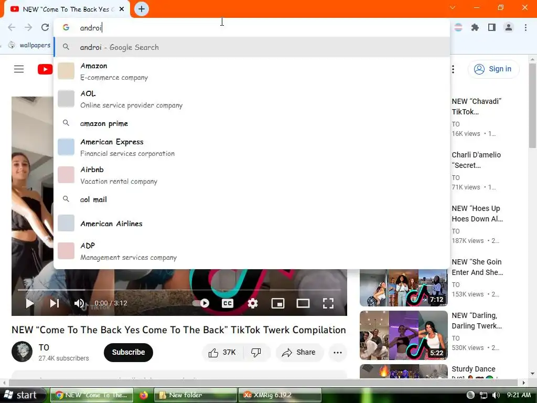Skip to the next video
Screen dimensions: 537x403
[x=55, y=303]
